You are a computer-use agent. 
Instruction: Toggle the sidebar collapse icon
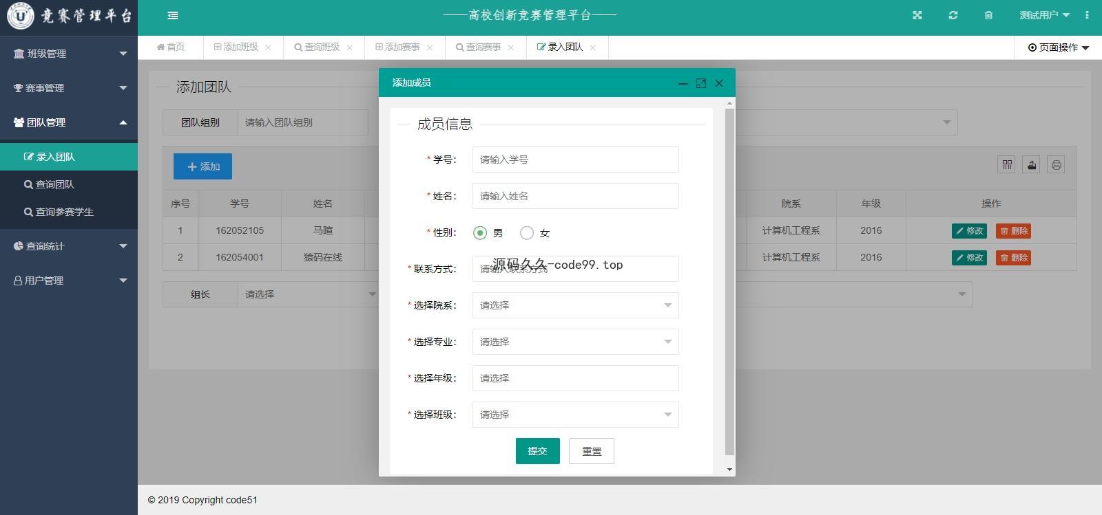point(173,15)
